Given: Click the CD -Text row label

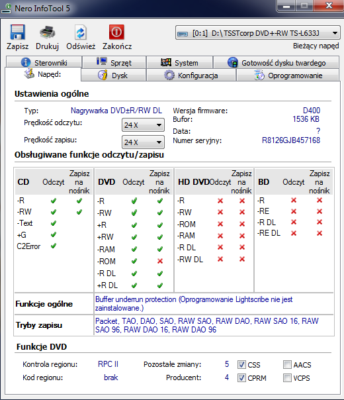Looking at the screenshot, I should pos(24,223).
